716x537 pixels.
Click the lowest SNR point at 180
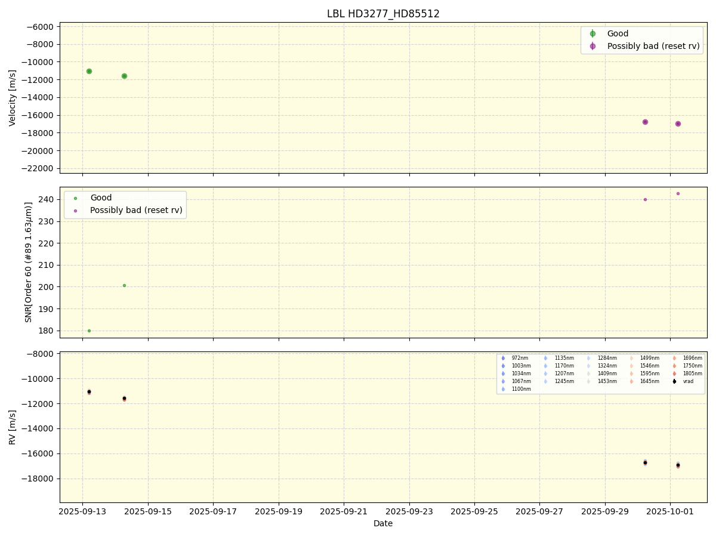89,331
